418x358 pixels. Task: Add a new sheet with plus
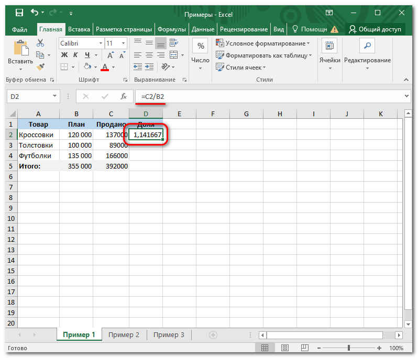[213, 335]
